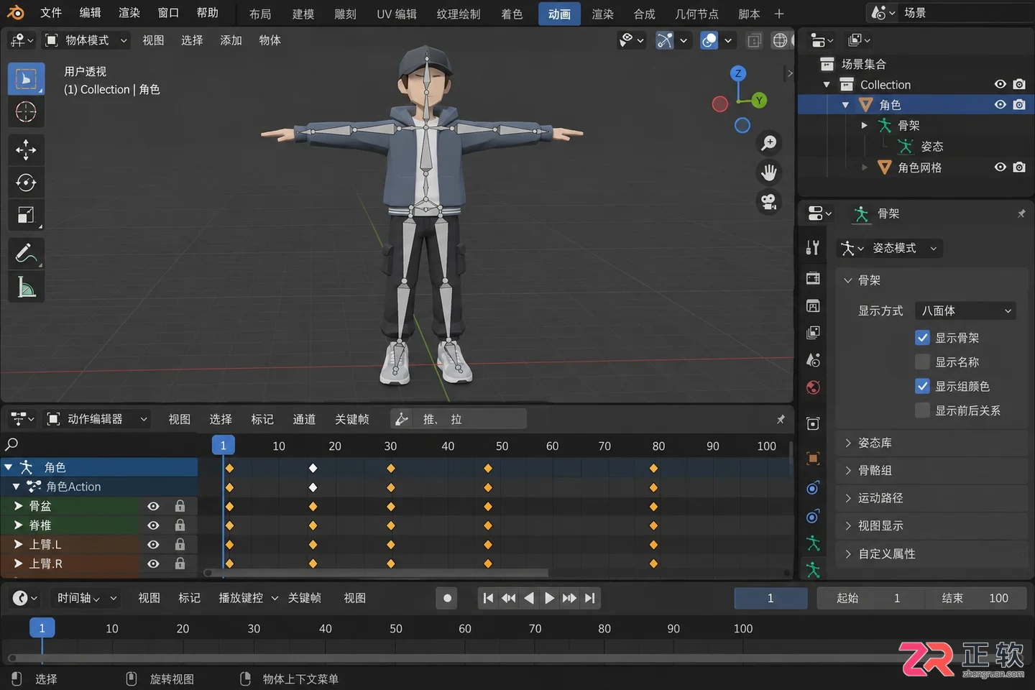
Task: Activate the Rotate tool
Action: coord(26,183)
